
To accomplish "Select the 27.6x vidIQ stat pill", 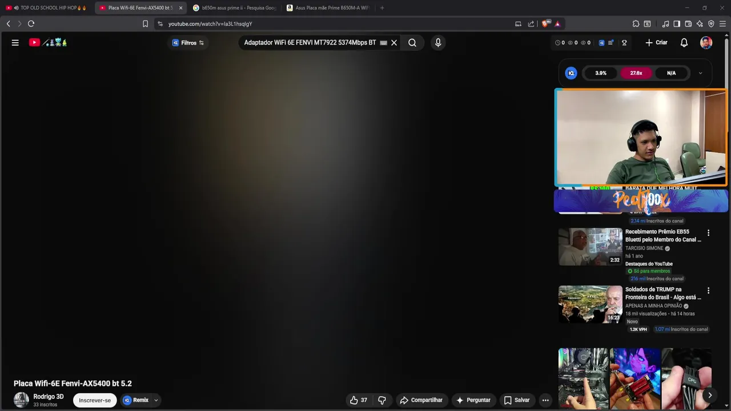I will click(636, 73).
